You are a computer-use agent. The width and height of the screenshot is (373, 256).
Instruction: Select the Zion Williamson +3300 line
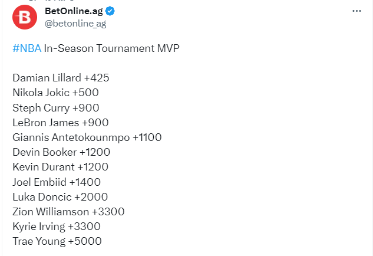(68, 212)
